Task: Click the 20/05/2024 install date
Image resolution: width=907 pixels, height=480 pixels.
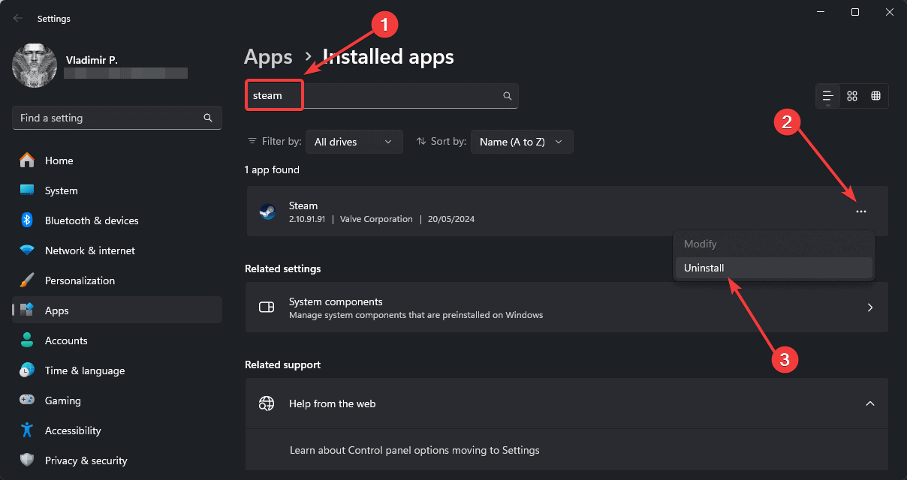Action: (450, 219)
